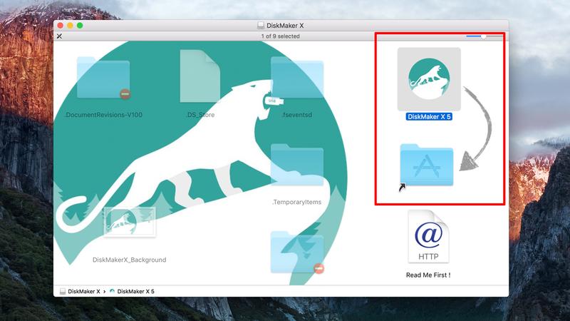Click the 1 of 9 selected status text
Screen dimensions: 570x321
click(x=280, y=36)
